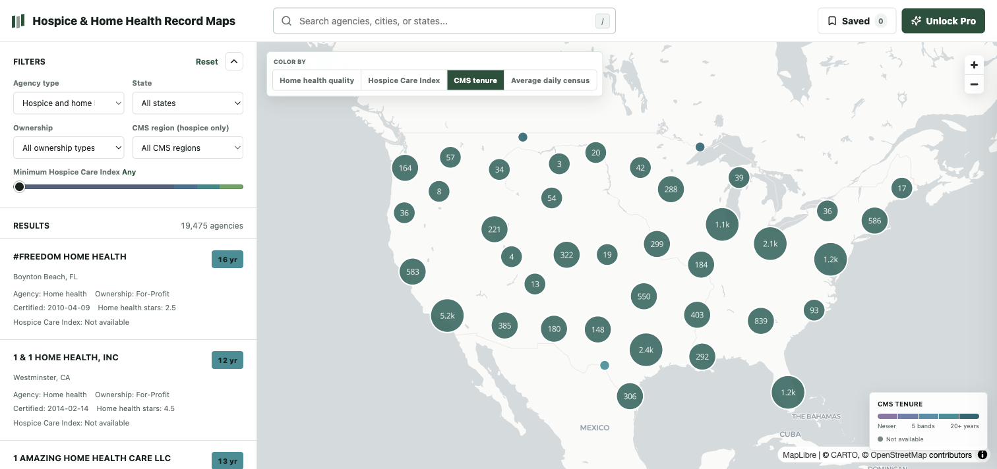Screen dimensions: 997x469
Task: Open the 550 cluster marker
Action: [644, 296]
